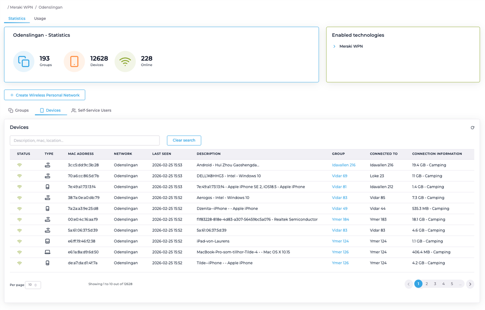Screen dimensions: 485x310
Task: Click phone type icon for 7e:49:a1:73:13:f4
Action: (48, 187)
